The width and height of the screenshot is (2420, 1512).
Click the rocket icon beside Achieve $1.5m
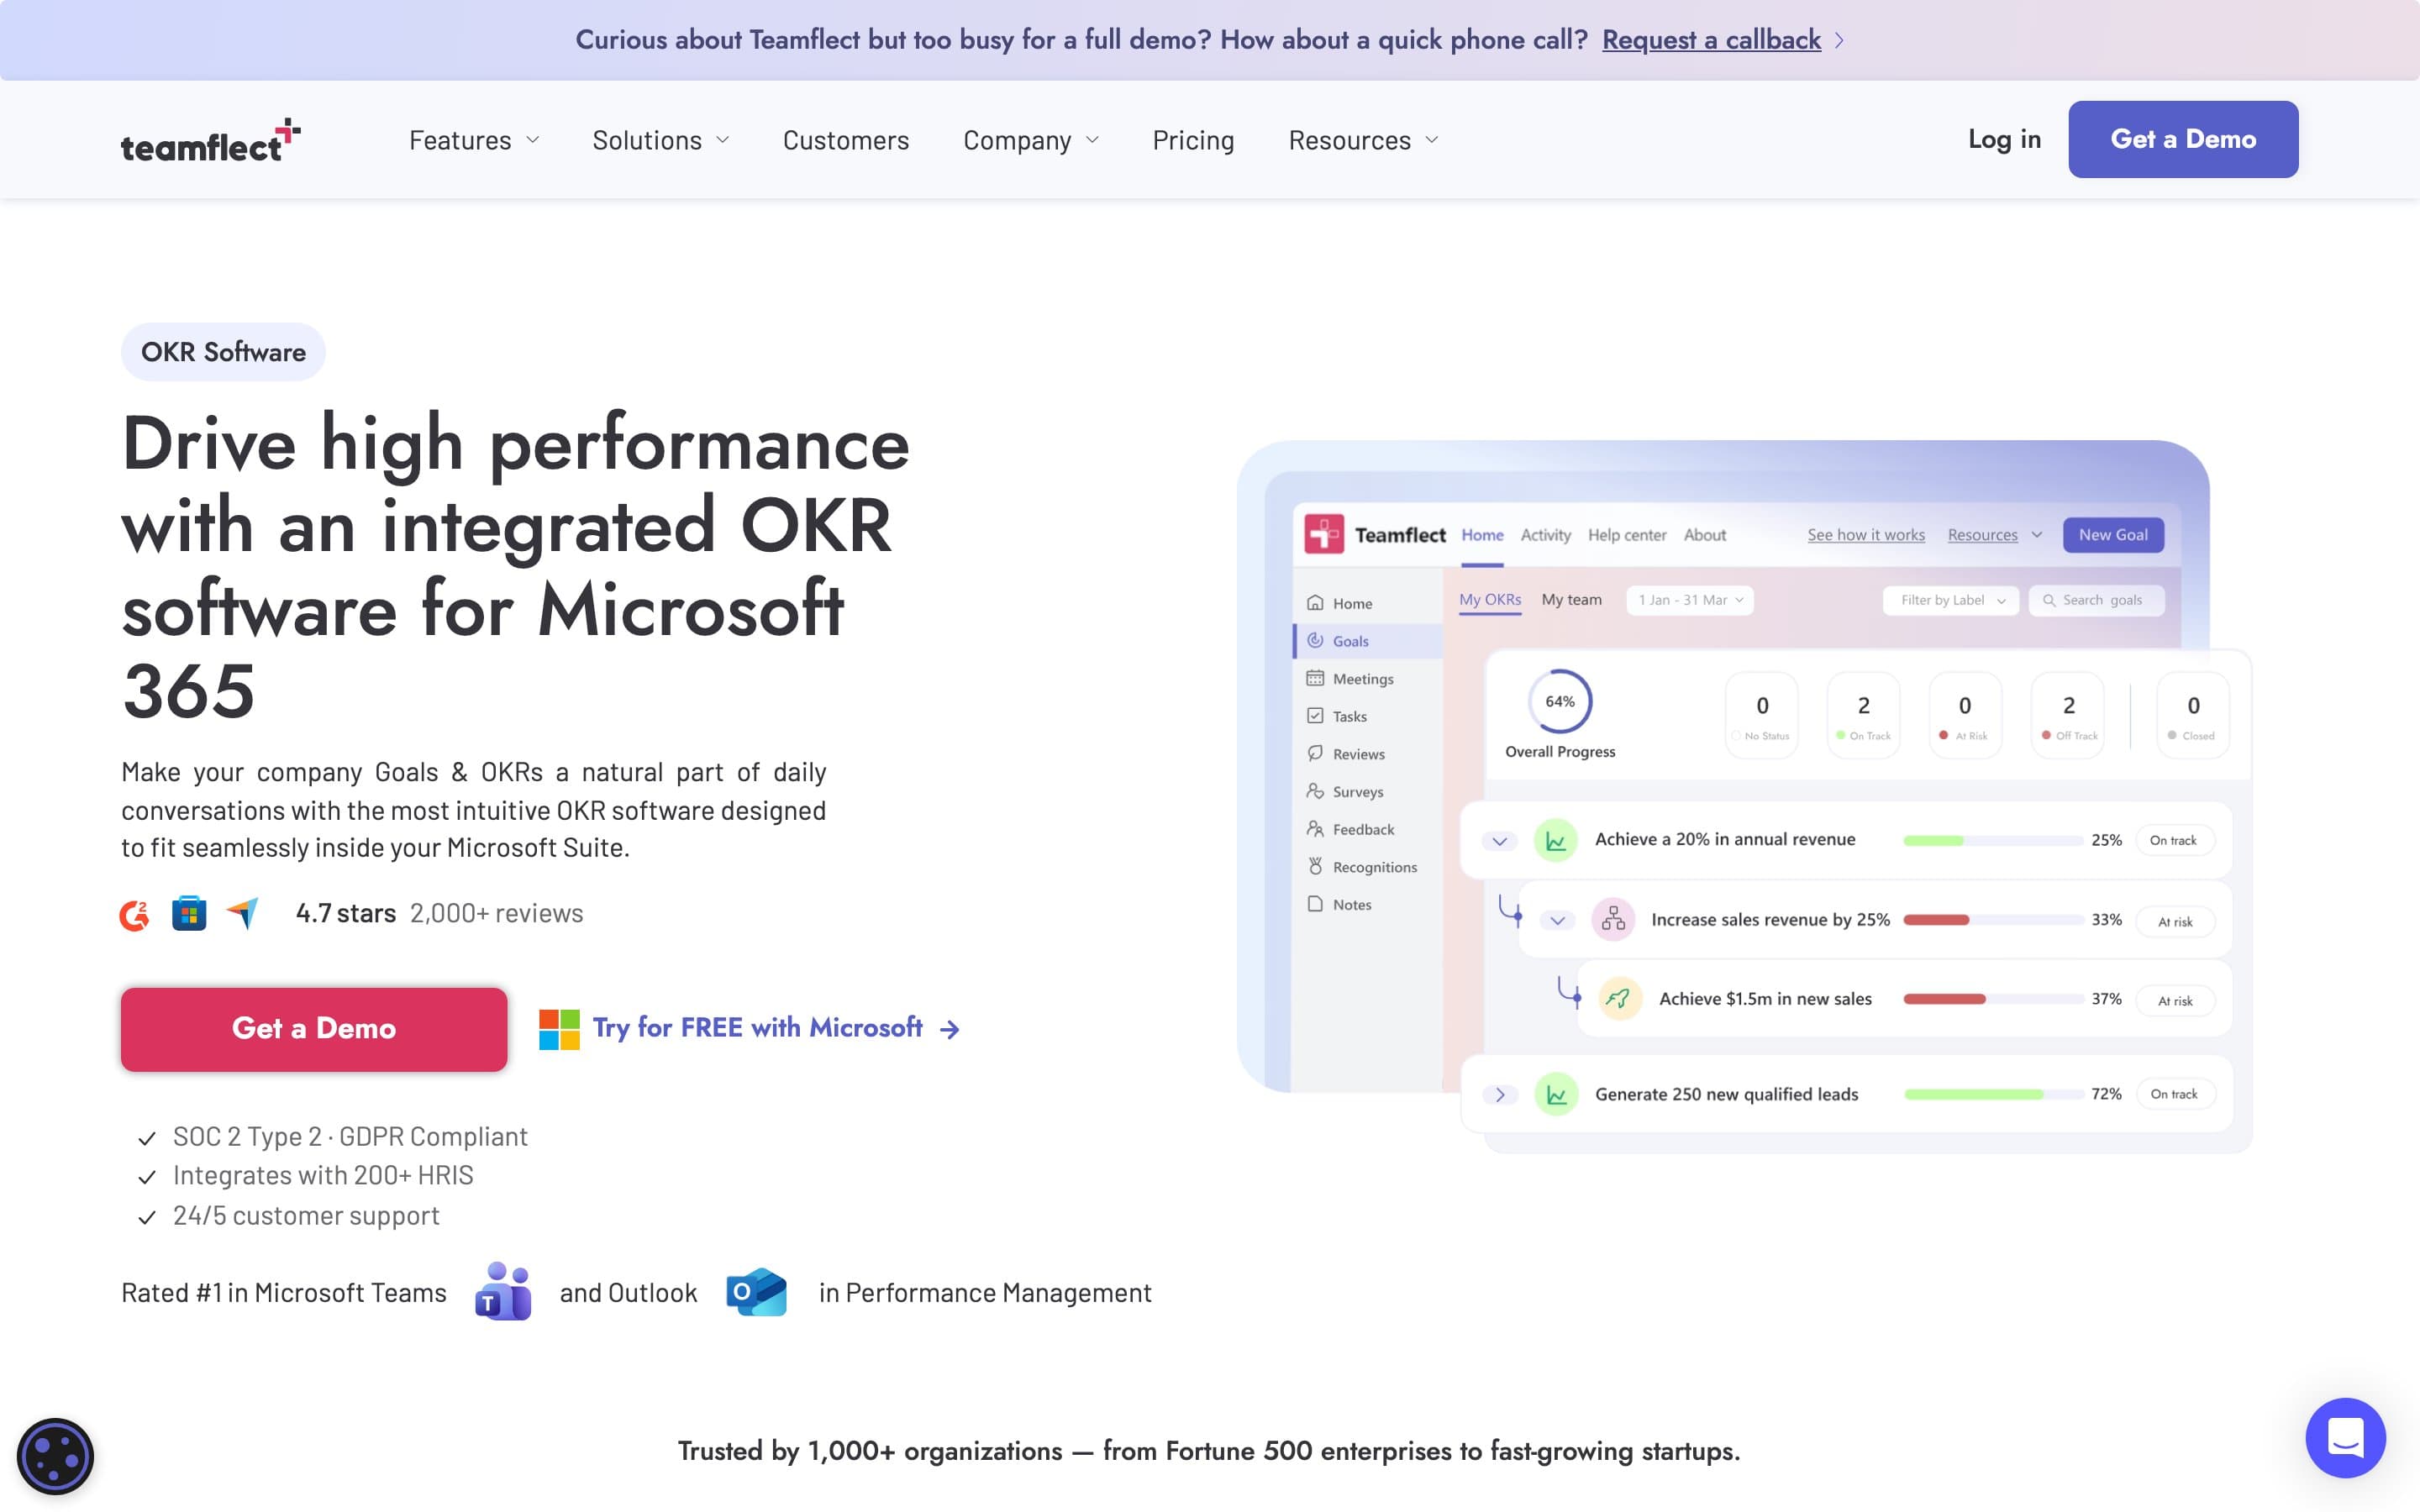[1620, 998]
